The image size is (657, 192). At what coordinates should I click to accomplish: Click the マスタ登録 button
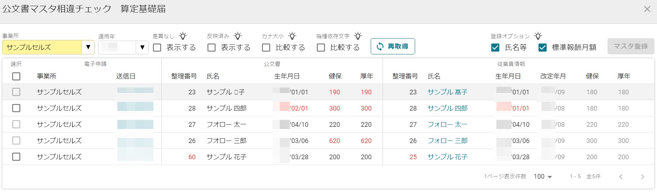631,46
